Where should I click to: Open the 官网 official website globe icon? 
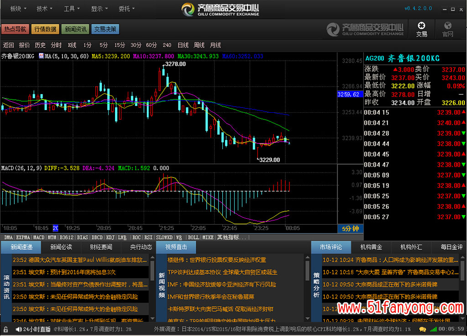448,29
